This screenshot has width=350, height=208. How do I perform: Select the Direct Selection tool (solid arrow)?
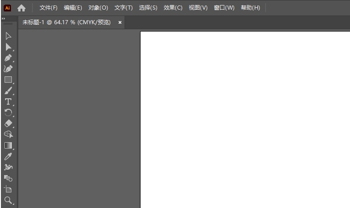click(x=8, y=47)
